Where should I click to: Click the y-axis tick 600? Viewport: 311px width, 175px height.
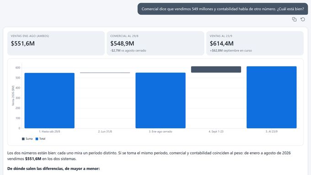coord(18,68)
